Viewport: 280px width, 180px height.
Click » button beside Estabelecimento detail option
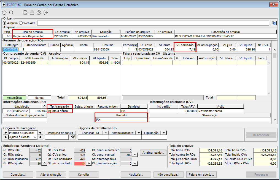[x=139, y=133]
